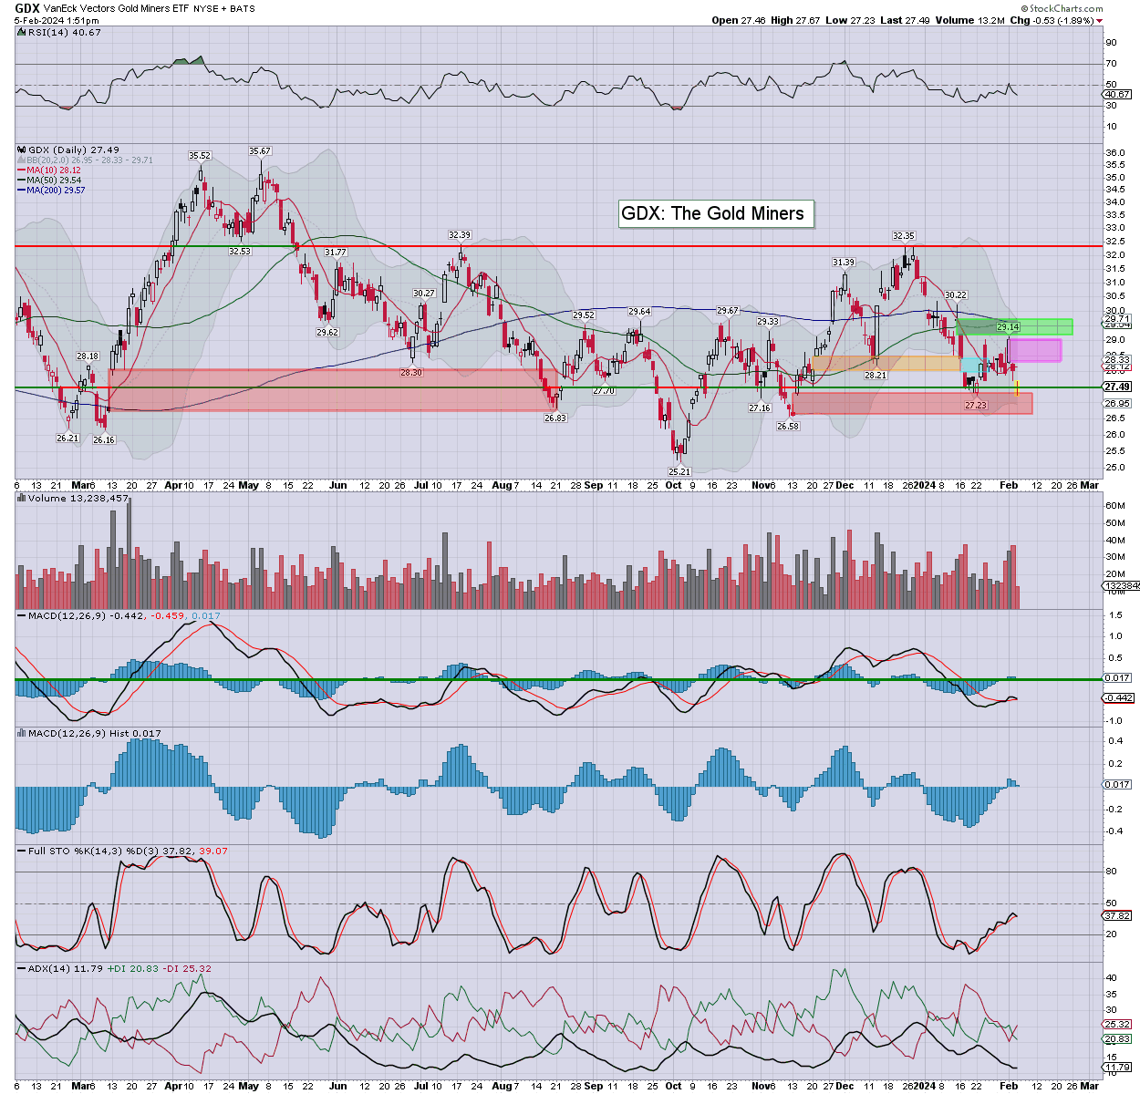Viewport: 1140px width, 1094px height.
Task: Click the MACD(12,26,9) panel icon showing -0.442
Action: pos(22,616)
